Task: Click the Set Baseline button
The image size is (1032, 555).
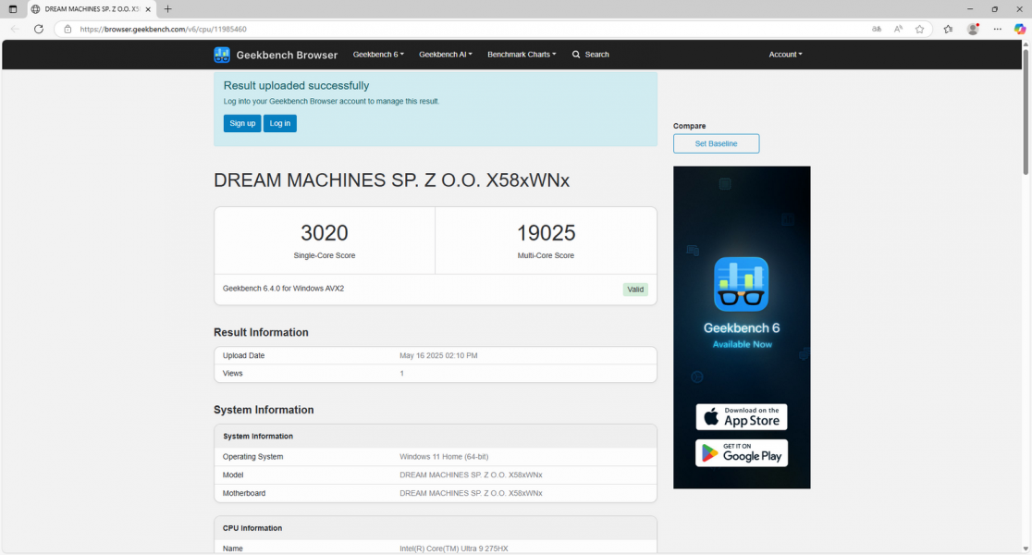Action: click(716, 143)
